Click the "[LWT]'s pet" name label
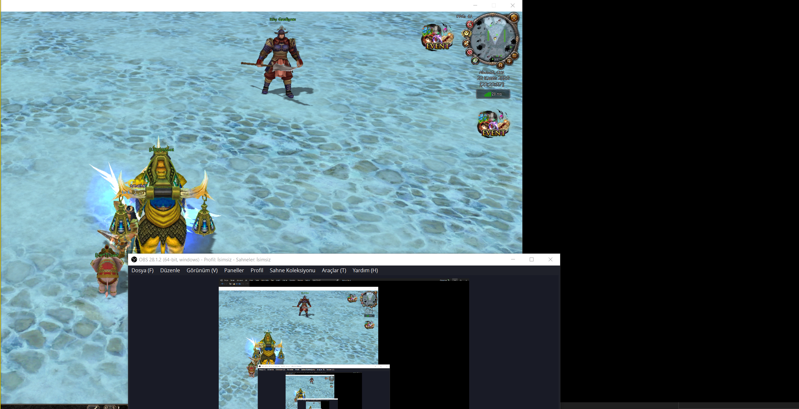The image size is (799, 409). tap(107, 255)
